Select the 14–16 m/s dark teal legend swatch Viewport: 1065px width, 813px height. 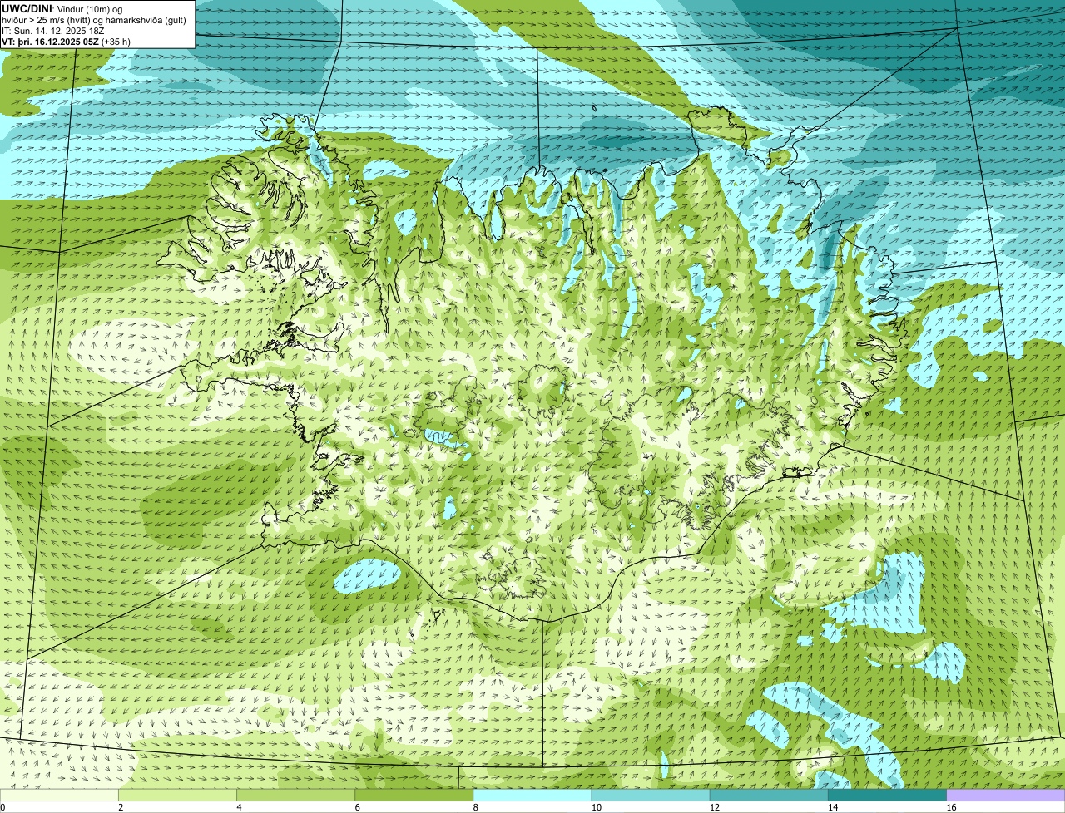[887, 796]
